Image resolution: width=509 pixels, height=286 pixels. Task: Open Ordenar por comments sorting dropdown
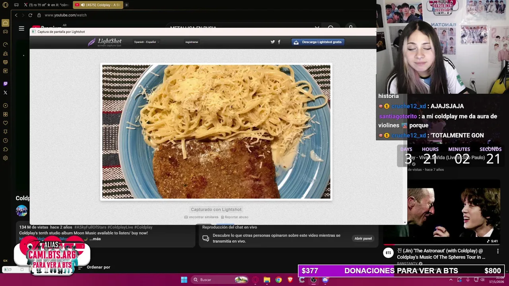point(94,267)
